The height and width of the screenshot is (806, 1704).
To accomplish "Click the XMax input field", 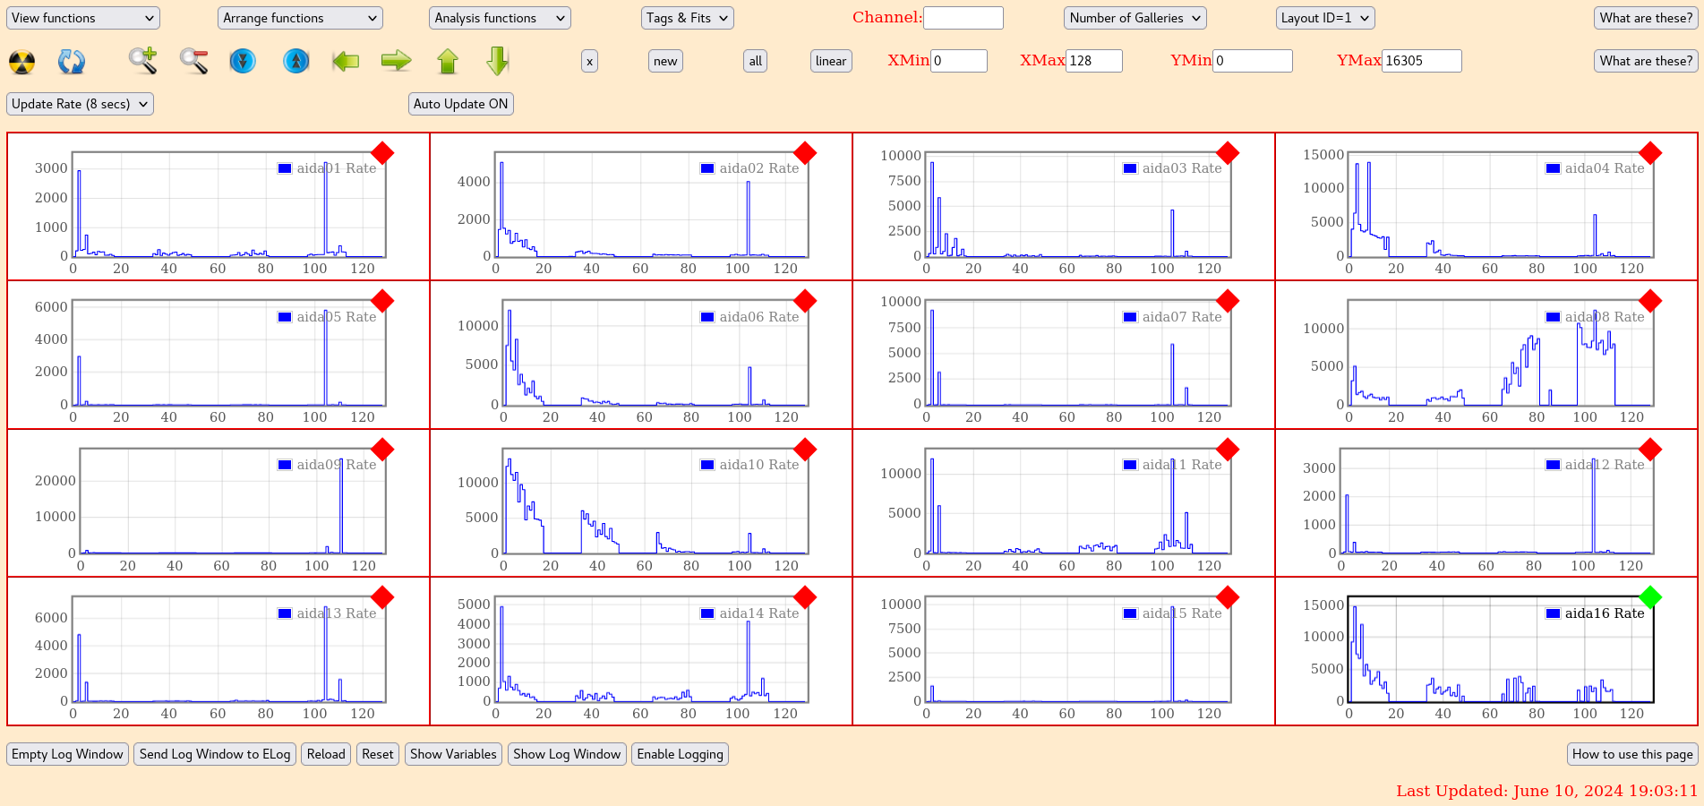I will point(1093,61).
